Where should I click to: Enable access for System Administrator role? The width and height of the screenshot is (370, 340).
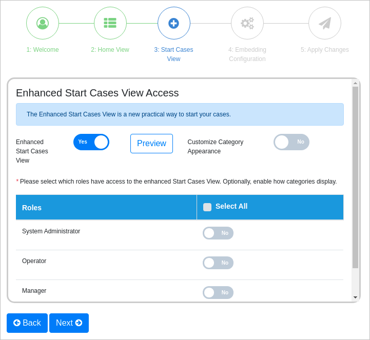218,233
